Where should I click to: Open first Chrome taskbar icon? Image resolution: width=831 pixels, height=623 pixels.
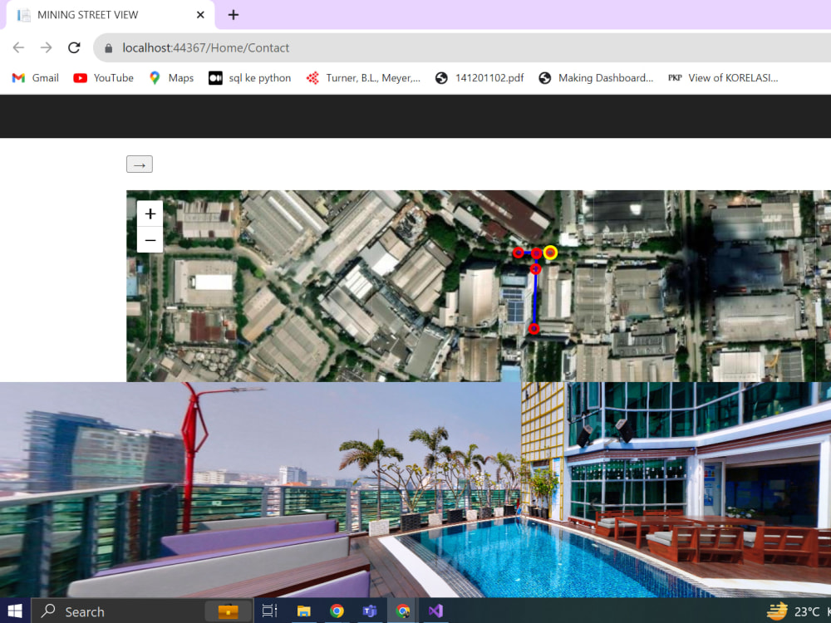click(337, 611)
